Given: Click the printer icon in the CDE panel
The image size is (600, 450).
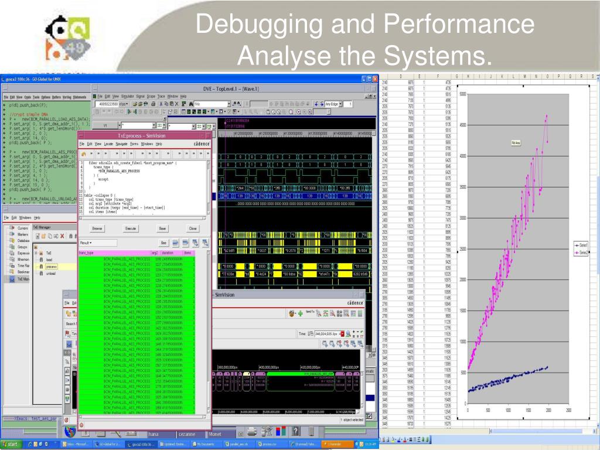Looking at the screenshot, I should 251,432.
